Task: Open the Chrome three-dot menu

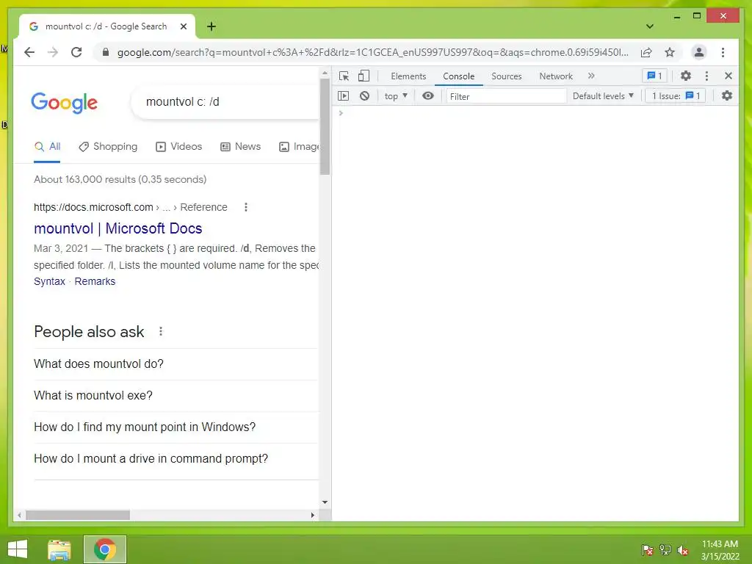Action: 723,52
